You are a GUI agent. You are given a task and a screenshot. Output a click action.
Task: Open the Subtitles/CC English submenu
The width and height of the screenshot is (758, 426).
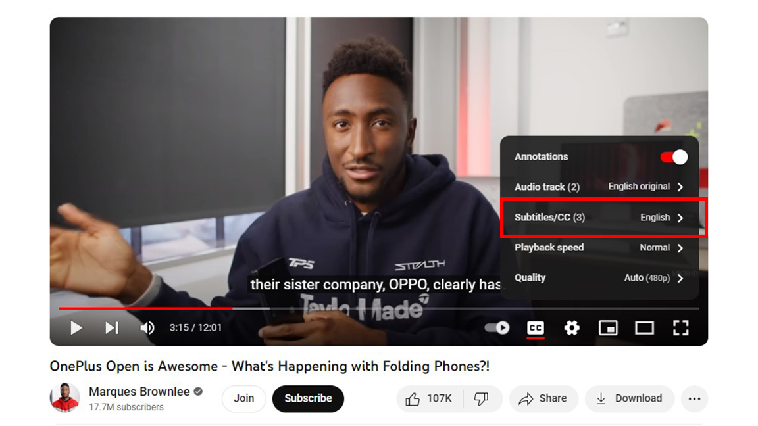(x=599, y=218)
